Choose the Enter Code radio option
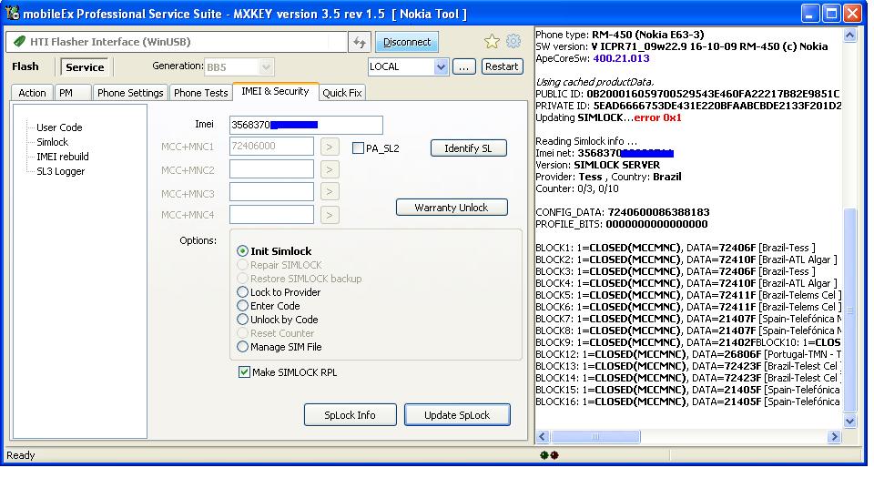The width and height of the screenshot is (874, 478). [x=242, y=306]
